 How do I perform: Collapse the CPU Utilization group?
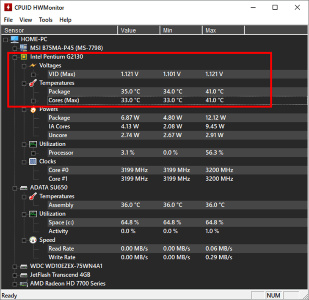point(24,145)
